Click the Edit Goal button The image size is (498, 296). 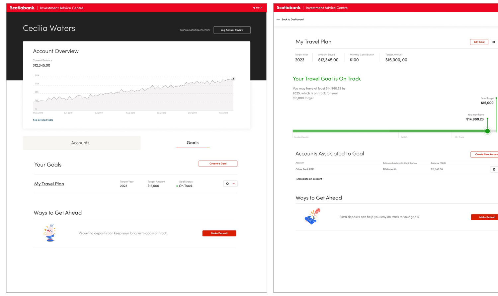pyautogui.click(x=479, y=42)
